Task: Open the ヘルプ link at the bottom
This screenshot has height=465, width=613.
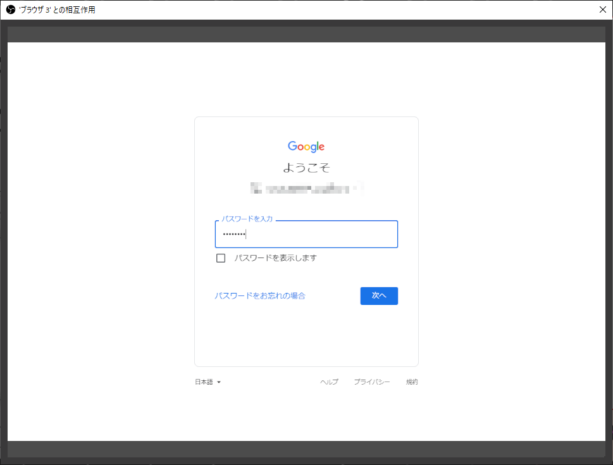Action: coord(328,381)
